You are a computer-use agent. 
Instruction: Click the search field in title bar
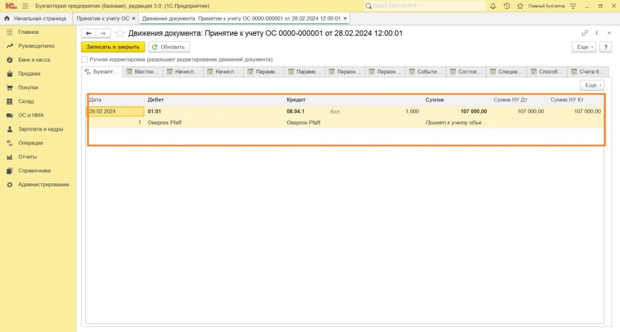[425, 5]
